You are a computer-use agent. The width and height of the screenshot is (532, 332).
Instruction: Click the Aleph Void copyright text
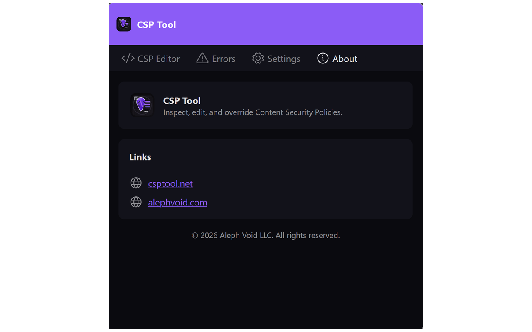(266, 235)
